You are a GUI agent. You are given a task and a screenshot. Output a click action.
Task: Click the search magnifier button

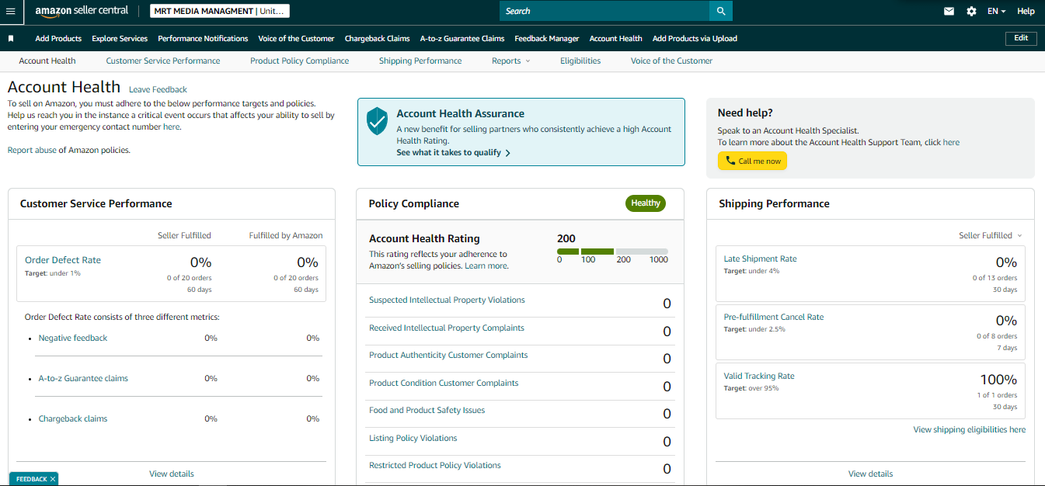click(x=721, y=11)
